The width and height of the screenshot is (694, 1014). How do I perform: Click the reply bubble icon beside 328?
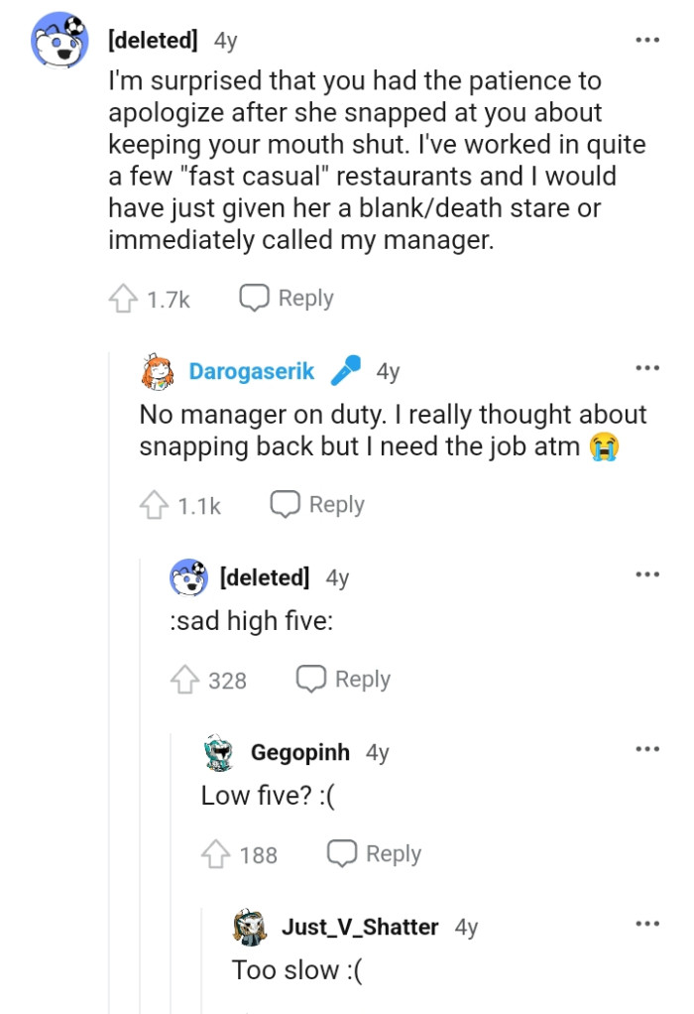pyautogui.click(x=312, y=679)
